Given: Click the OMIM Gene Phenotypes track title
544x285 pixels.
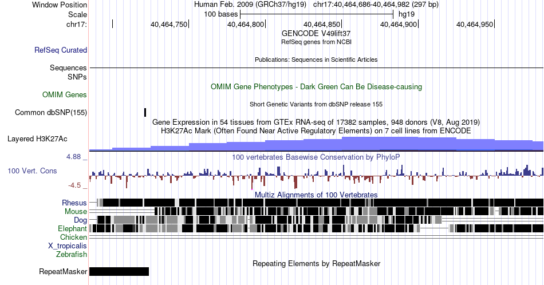Looking at the screenshot, I should point(316,86).
